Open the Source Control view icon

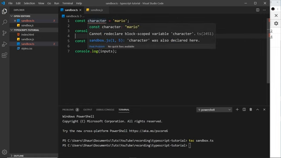click(4, 33)
